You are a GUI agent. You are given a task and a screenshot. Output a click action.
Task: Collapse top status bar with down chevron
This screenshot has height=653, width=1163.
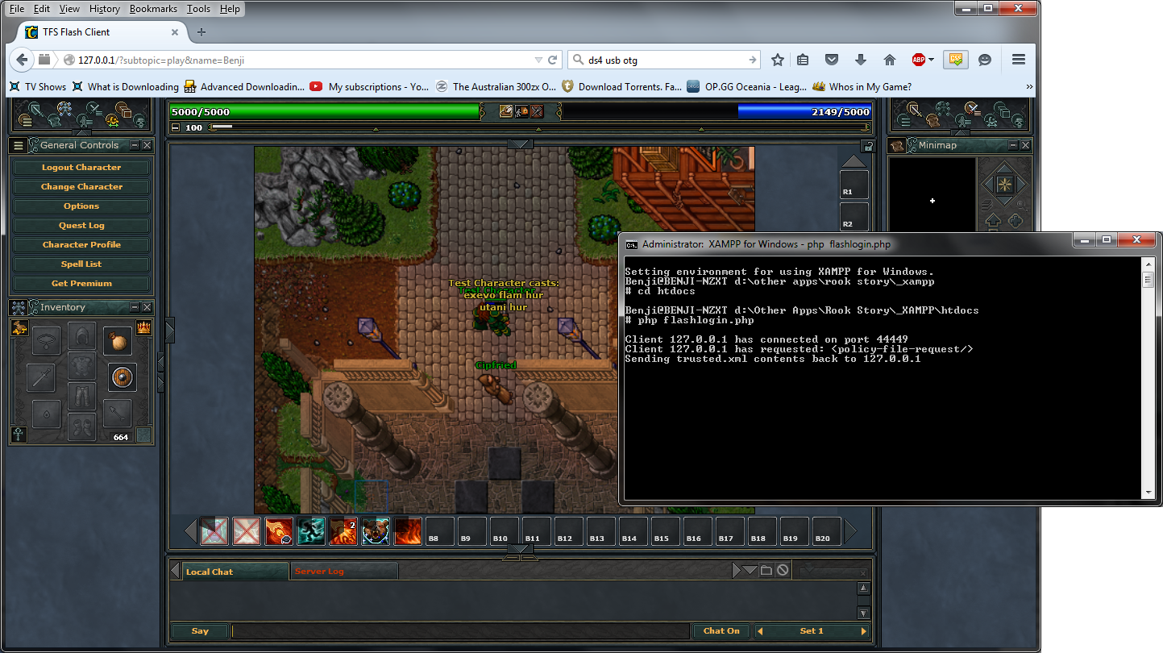point(520,144)
